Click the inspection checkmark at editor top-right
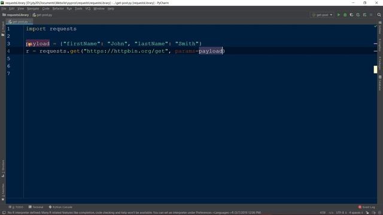The image size is (383, 215). 375,26
